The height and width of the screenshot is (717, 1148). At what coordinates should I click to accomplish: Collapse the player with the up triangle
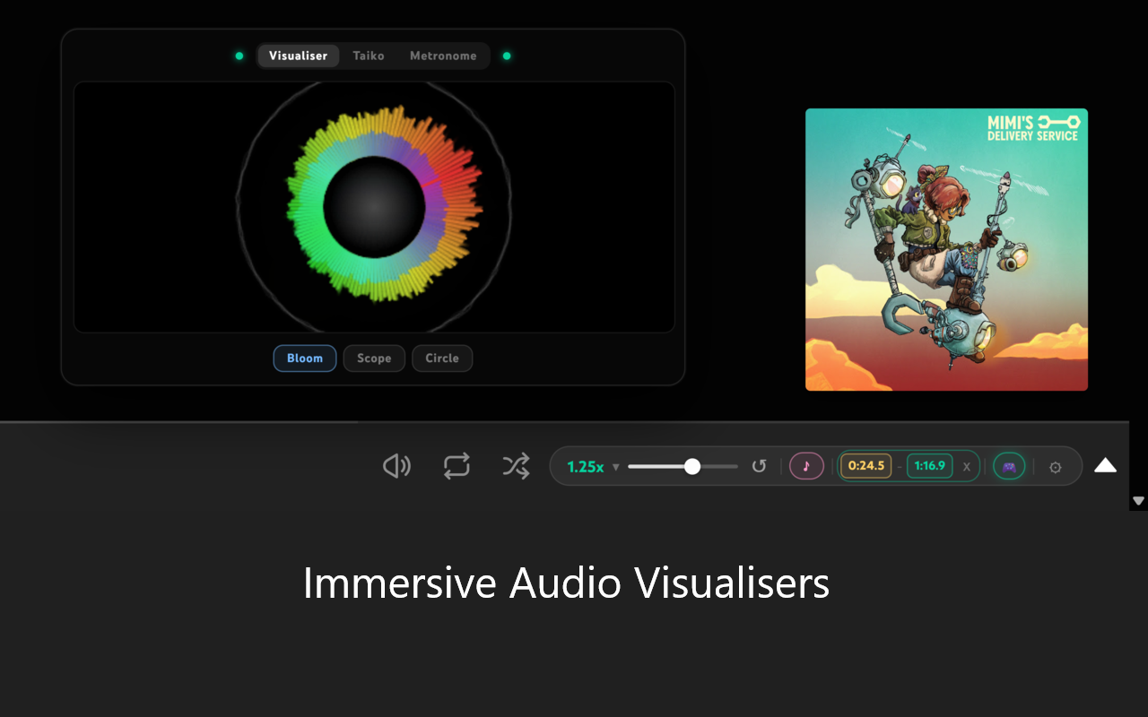click(x=1105, y=465)
